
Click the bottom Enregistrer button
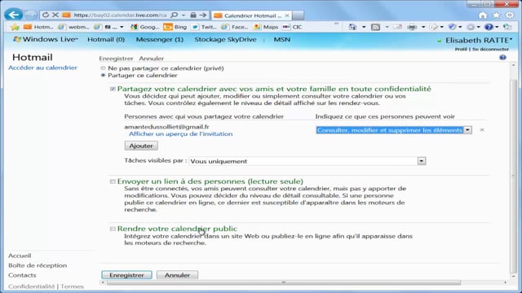[x=126, y=275]
